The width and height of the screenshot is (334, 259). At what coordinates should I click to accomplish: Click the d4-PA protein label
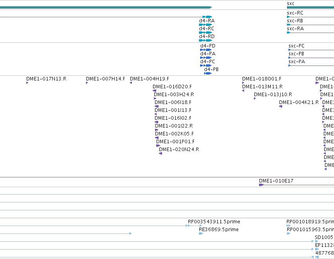208,54
